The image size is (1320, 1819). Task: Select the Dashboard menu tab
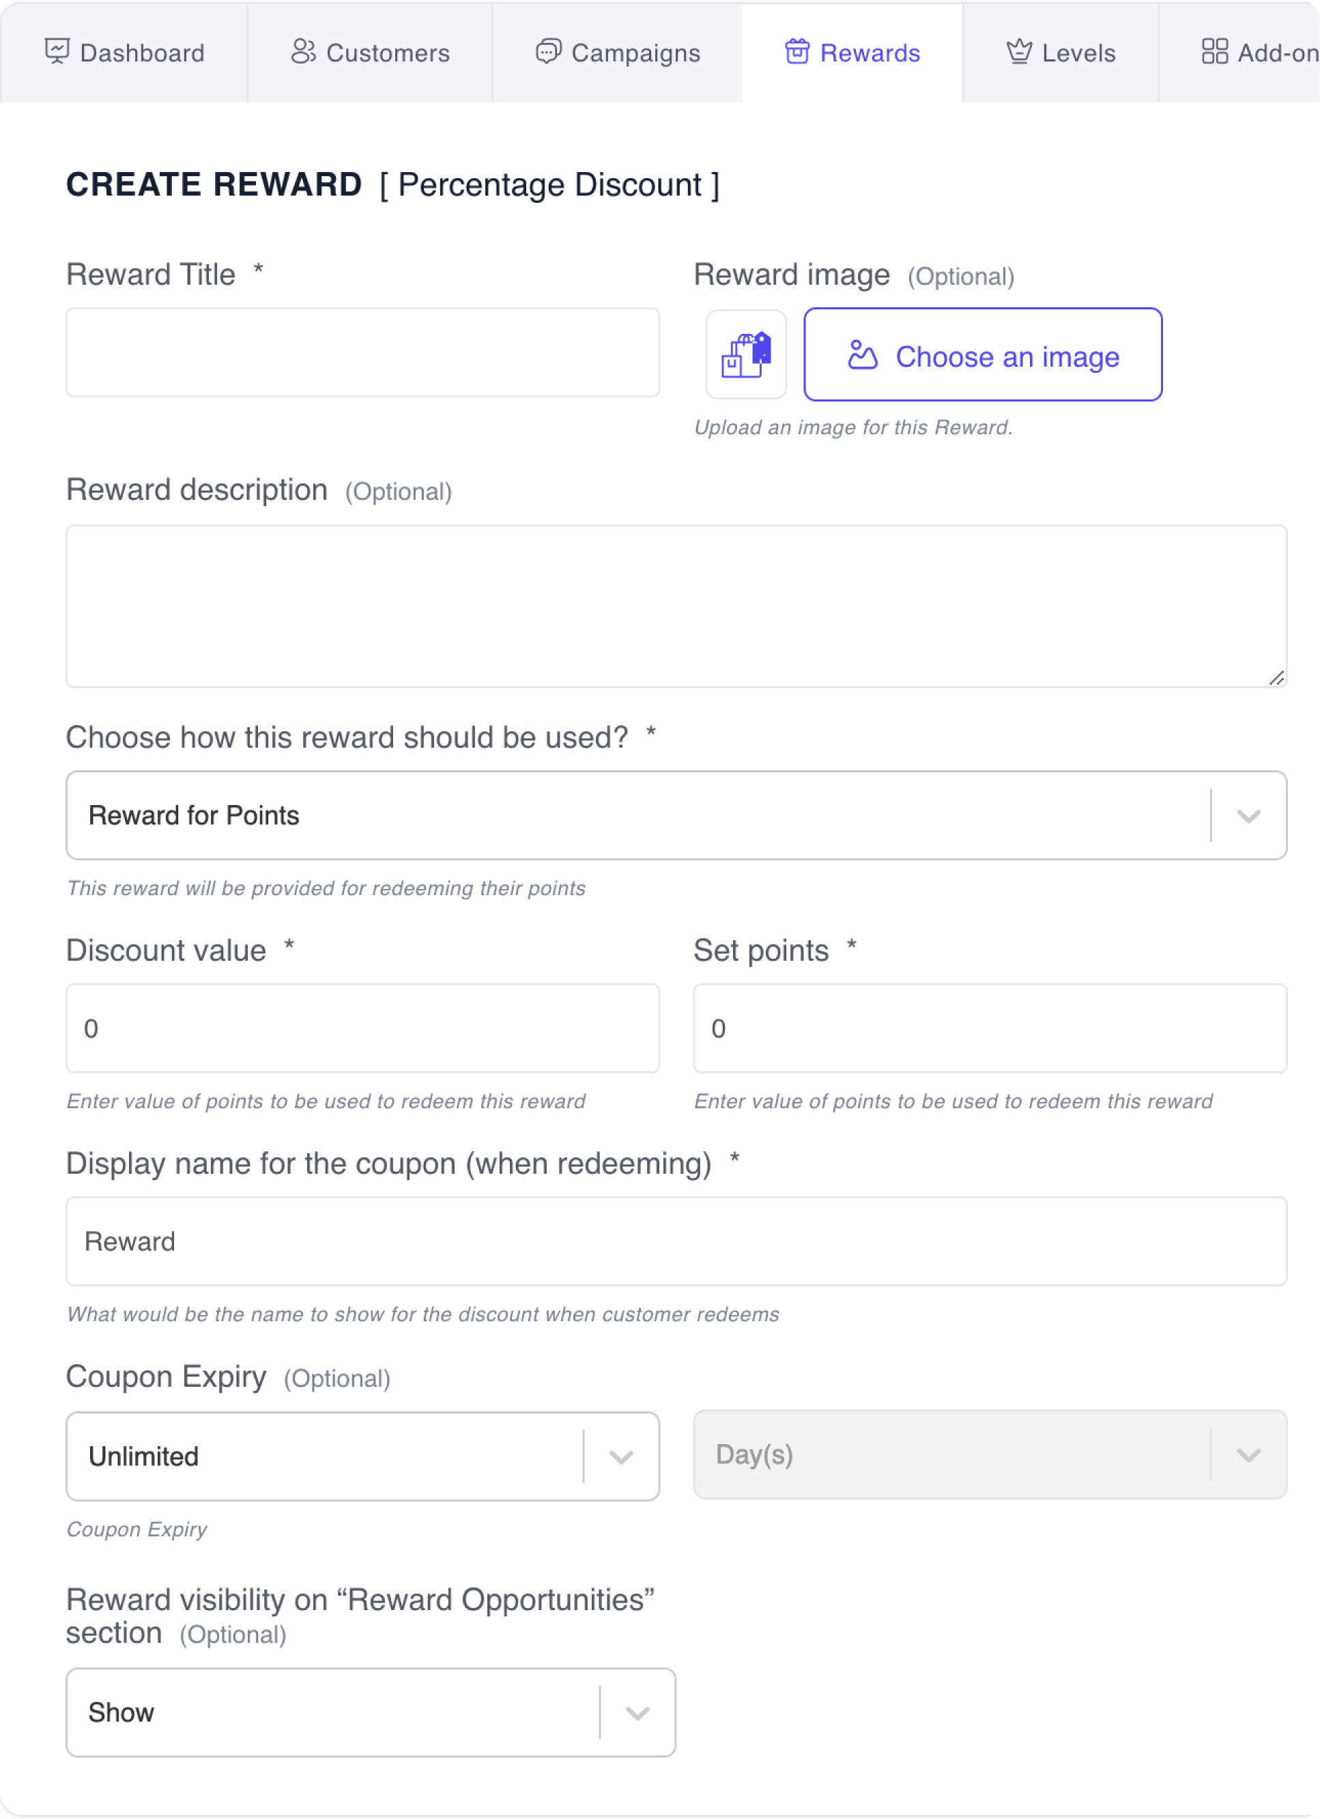pyautogui.click(x=124, y=53)
